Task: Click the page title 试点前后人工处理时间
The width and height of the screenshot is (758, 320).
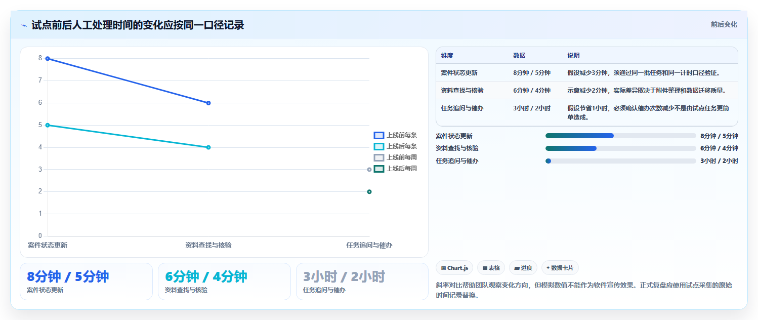Action: [138, 25]
